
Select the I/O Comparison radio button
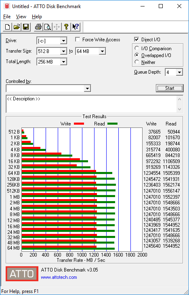pos(137,48)
